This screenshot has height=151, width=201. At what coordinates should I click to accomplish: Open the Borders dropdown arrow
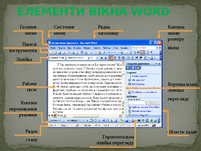(x=149, y=58)
